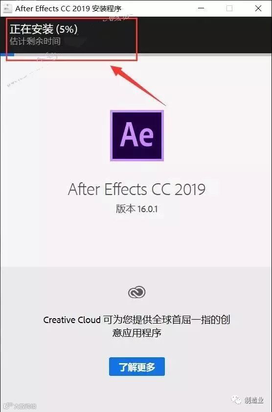Click the installer icon in title bar
The width and height of the screenshot is (272, 412).
(7, 8)
